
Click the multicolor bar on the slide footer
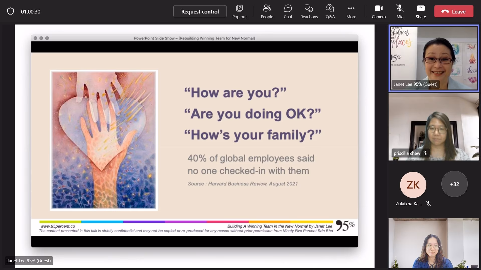pos(186,222)
